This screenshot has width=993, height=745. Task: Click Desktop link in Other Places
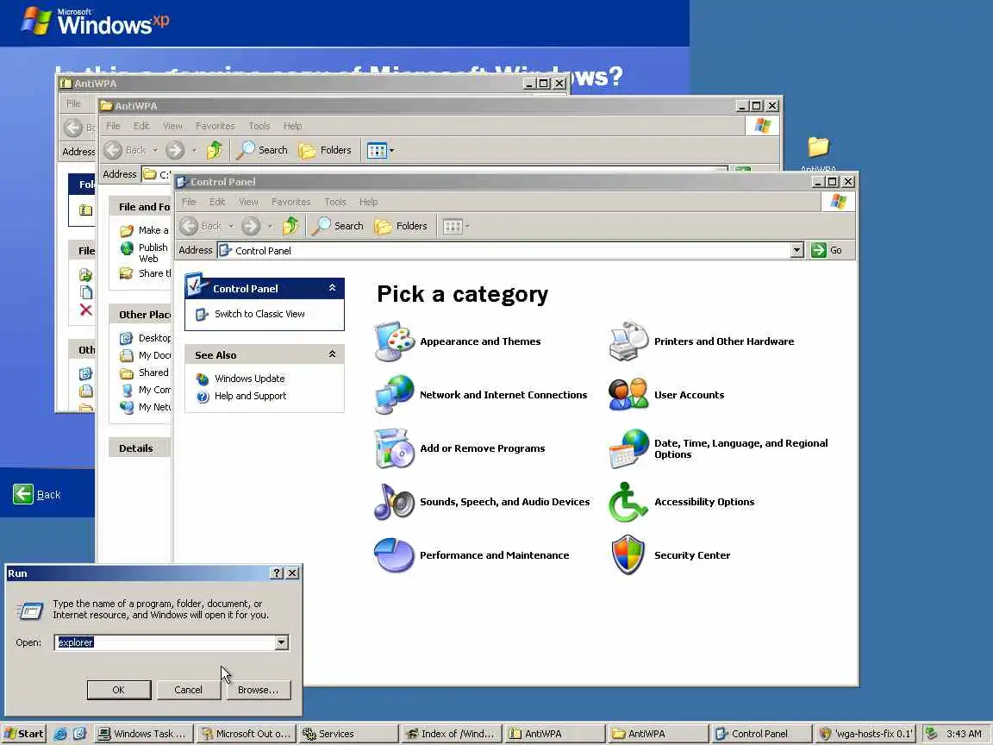(x=154, y=338)
